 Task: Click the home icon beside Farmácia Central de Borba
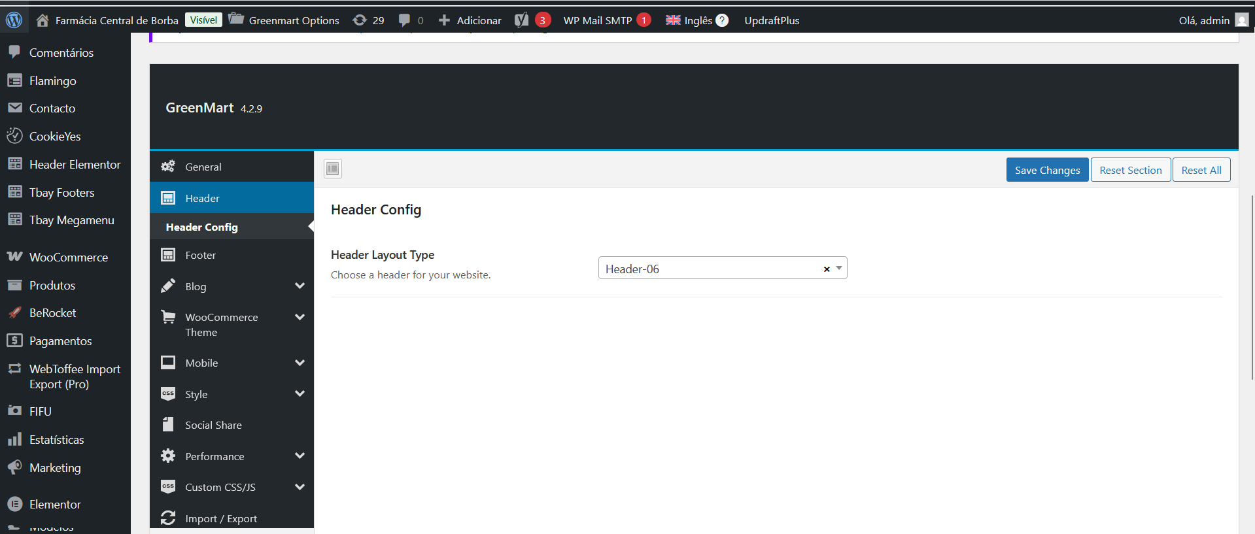pos(43,20)
